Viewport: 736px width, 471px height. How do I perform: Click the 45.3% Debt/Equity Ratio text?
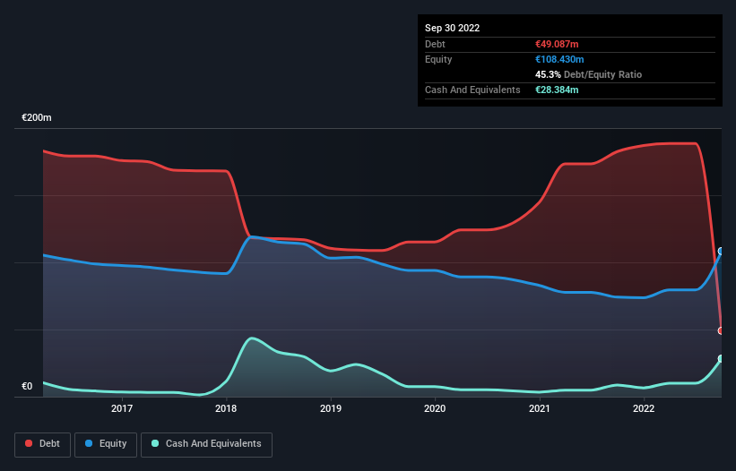click(x=588, y=74)
